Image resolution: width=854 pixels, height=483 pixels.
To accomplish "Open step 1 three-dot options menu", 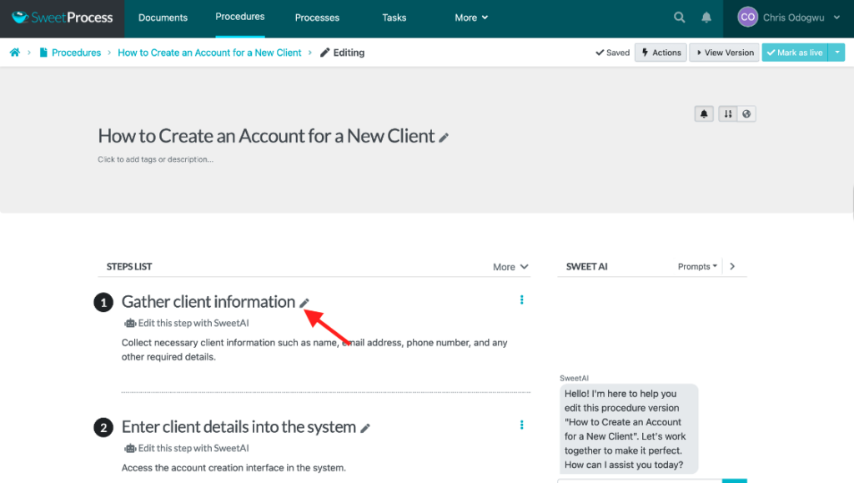I will click(x=522, y=300).
